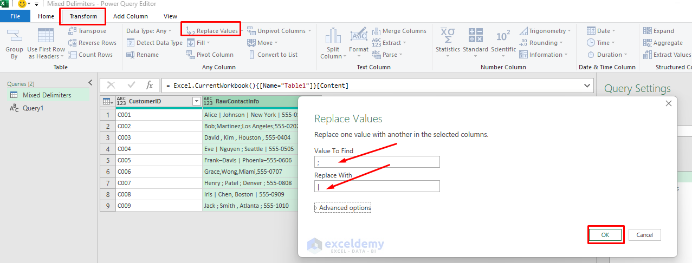Click the Rename command
The width and height of the screenshot is (692, 263).
(143, 55)
